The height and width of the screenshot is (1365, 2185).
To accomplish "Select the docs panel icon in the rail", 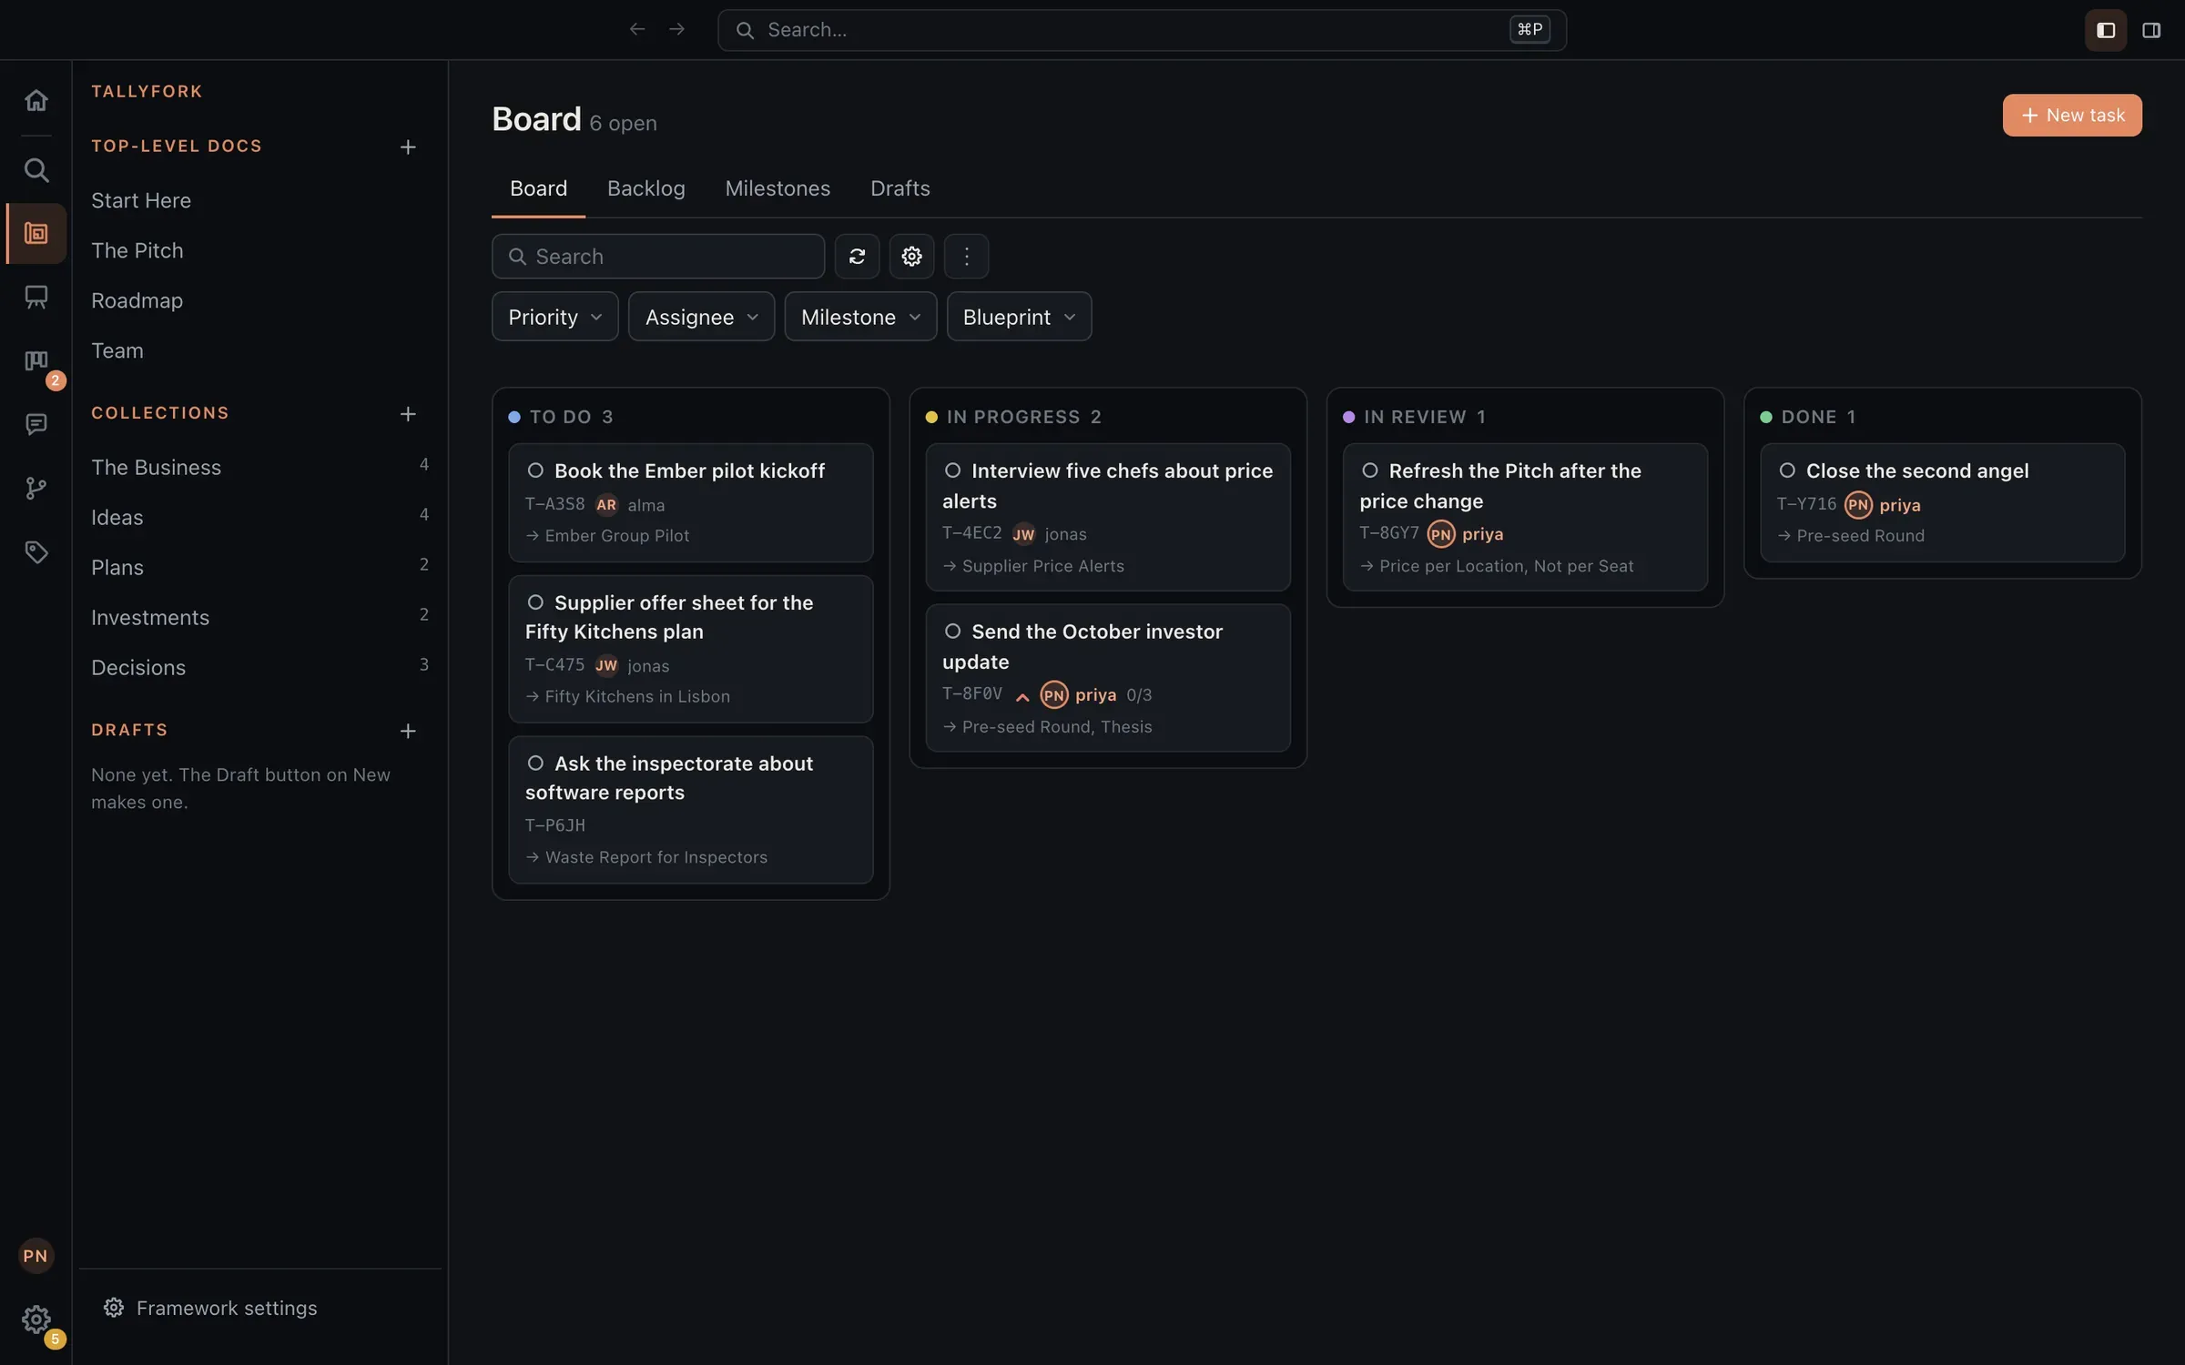I will click(x=36, y=234).
